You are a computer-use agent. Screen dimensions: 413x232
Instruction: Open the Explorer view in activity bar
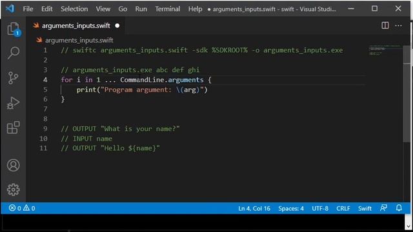click(x=14, y=28)
